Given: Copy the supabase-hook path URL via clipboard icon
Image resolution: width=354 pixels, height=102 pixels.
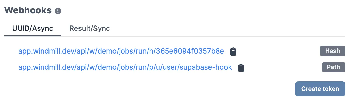Looking at the screenshot, I should point(241,68).
